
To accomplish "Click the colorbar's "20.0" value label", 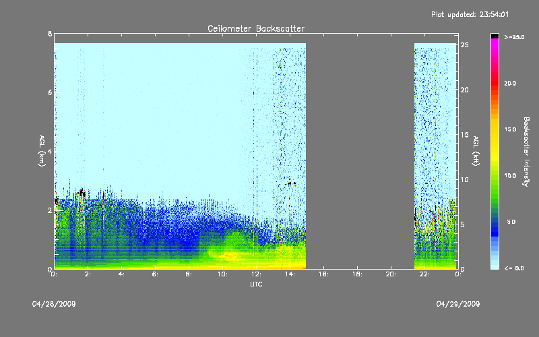I will tap(510, 83).
